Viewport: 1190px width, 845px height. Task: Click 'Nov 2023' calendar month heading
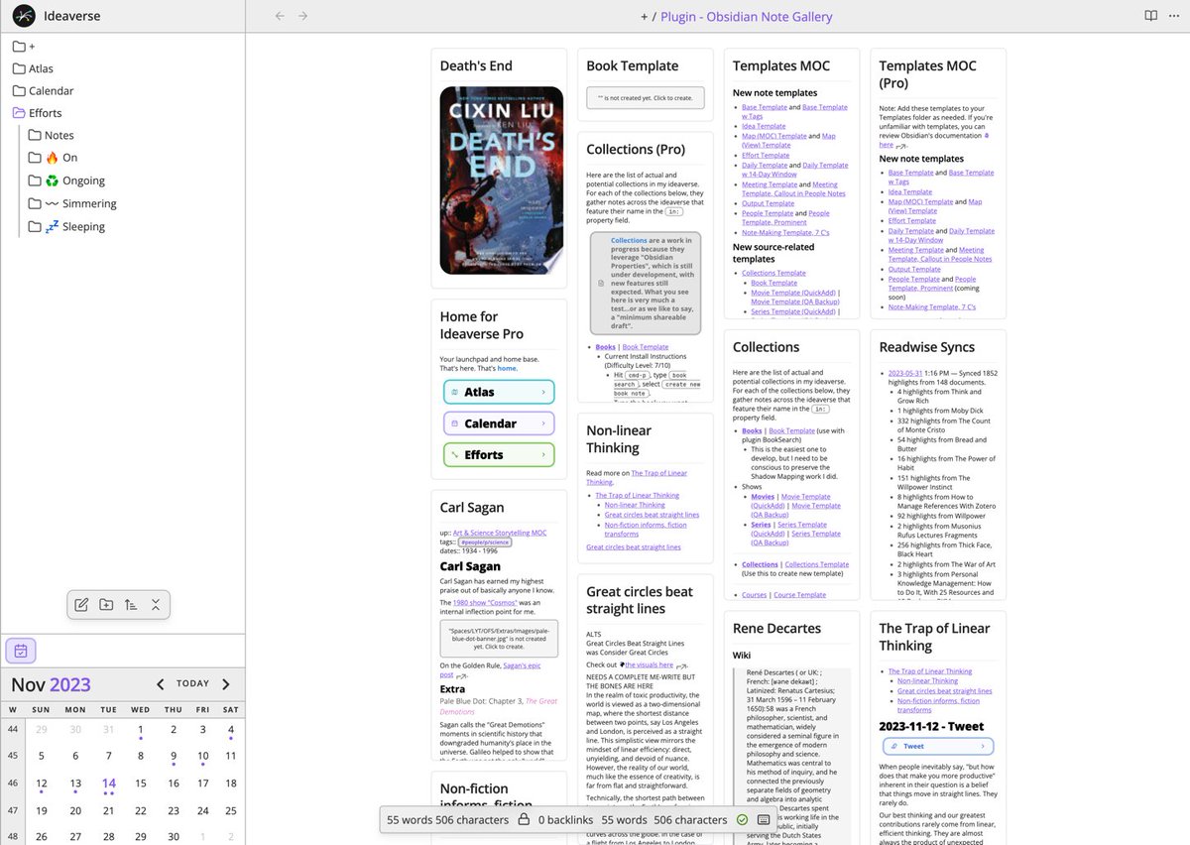(51, 684)
